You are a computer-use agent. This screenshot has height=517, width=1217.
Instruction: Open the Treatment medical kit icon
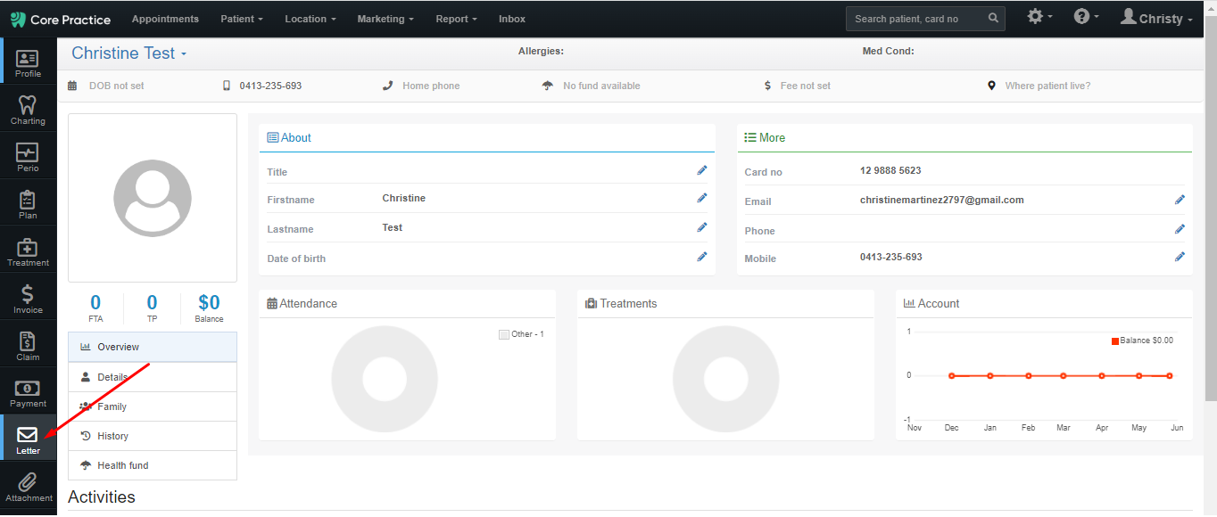tap(28, 247)
